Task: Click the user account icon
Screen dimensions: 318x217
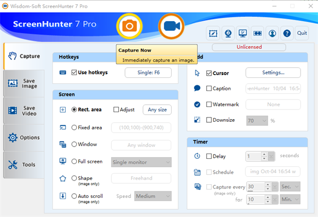Action: coord(272,33)
